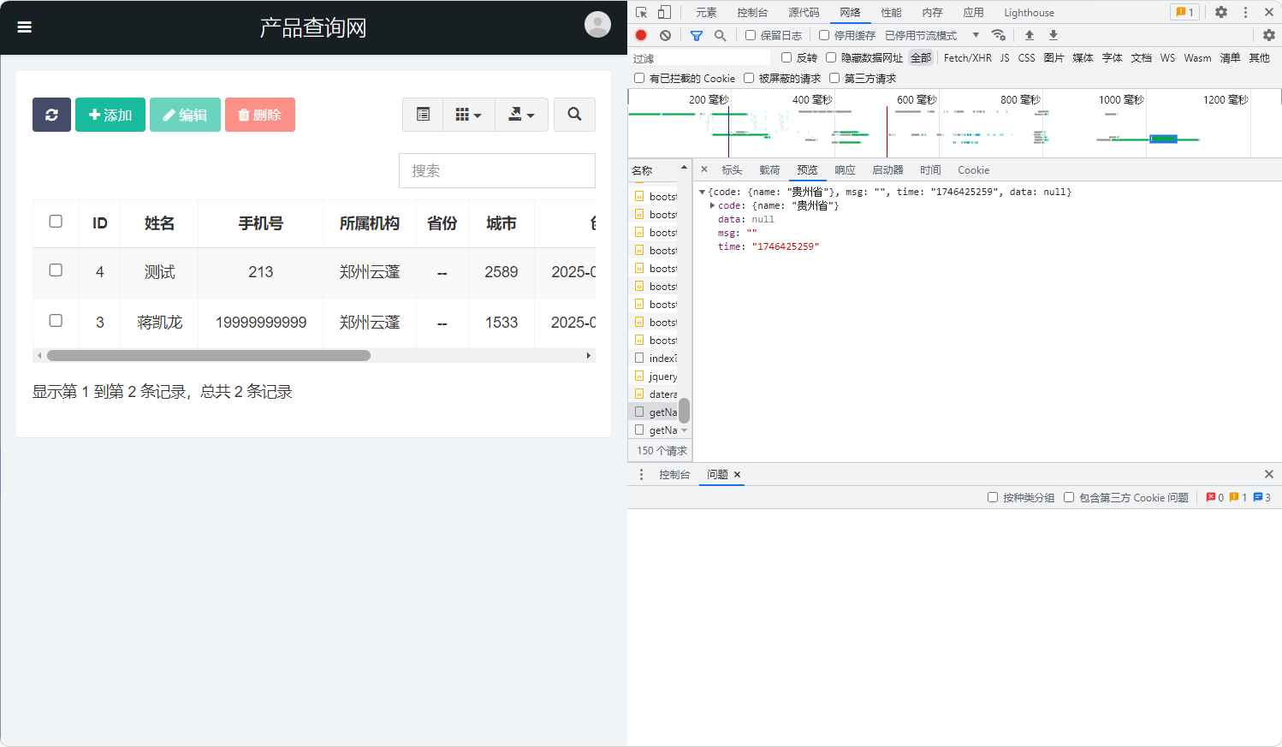Switch to the 控制台 tab in the drawer

(674, 473)
